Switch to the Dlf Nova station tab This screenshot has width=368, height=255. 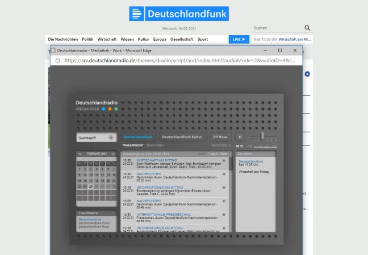point(220,137)
